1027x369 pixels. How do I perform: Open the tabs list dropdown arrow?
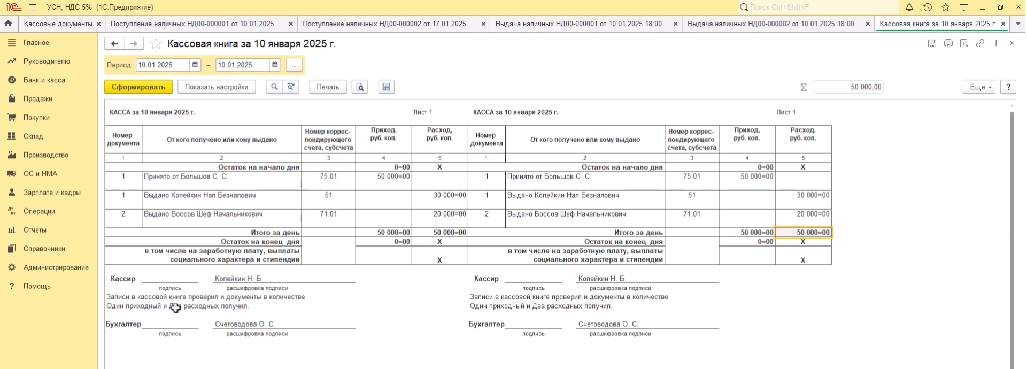pos(1018,24)
